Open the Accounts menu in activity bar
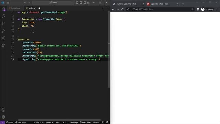The image size is (220, 124). click(x=3, y=110)
